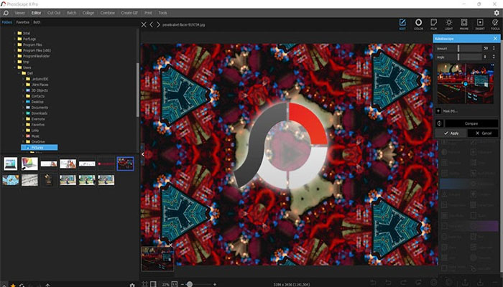Select the first laptop thumbnail
Viewport: 503px width, 287px height.
(x=11, y=164)
